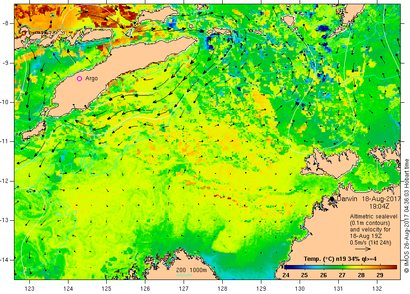
Task: Click the black Darwin location dot
Action: [332, 199]
